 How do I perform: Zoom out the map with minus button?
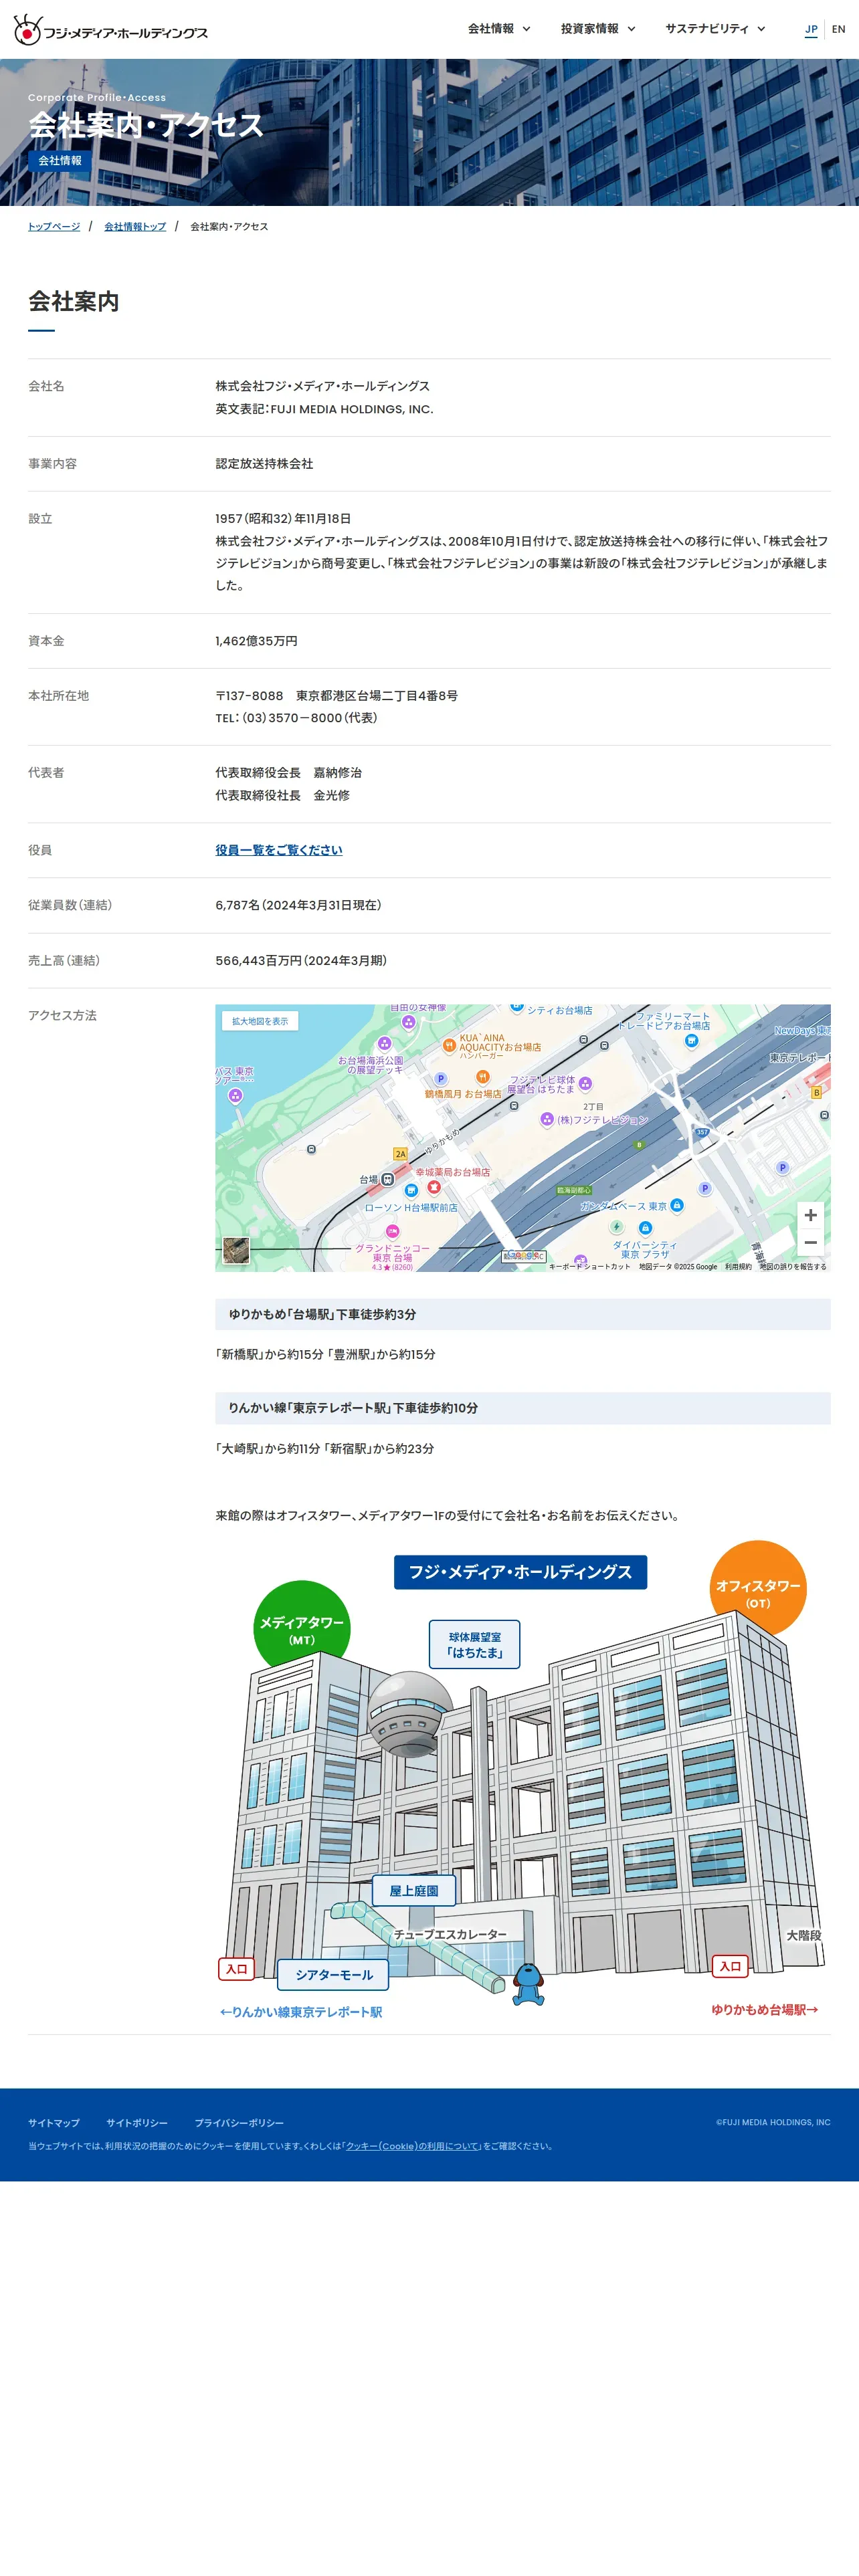[811, 1242]
